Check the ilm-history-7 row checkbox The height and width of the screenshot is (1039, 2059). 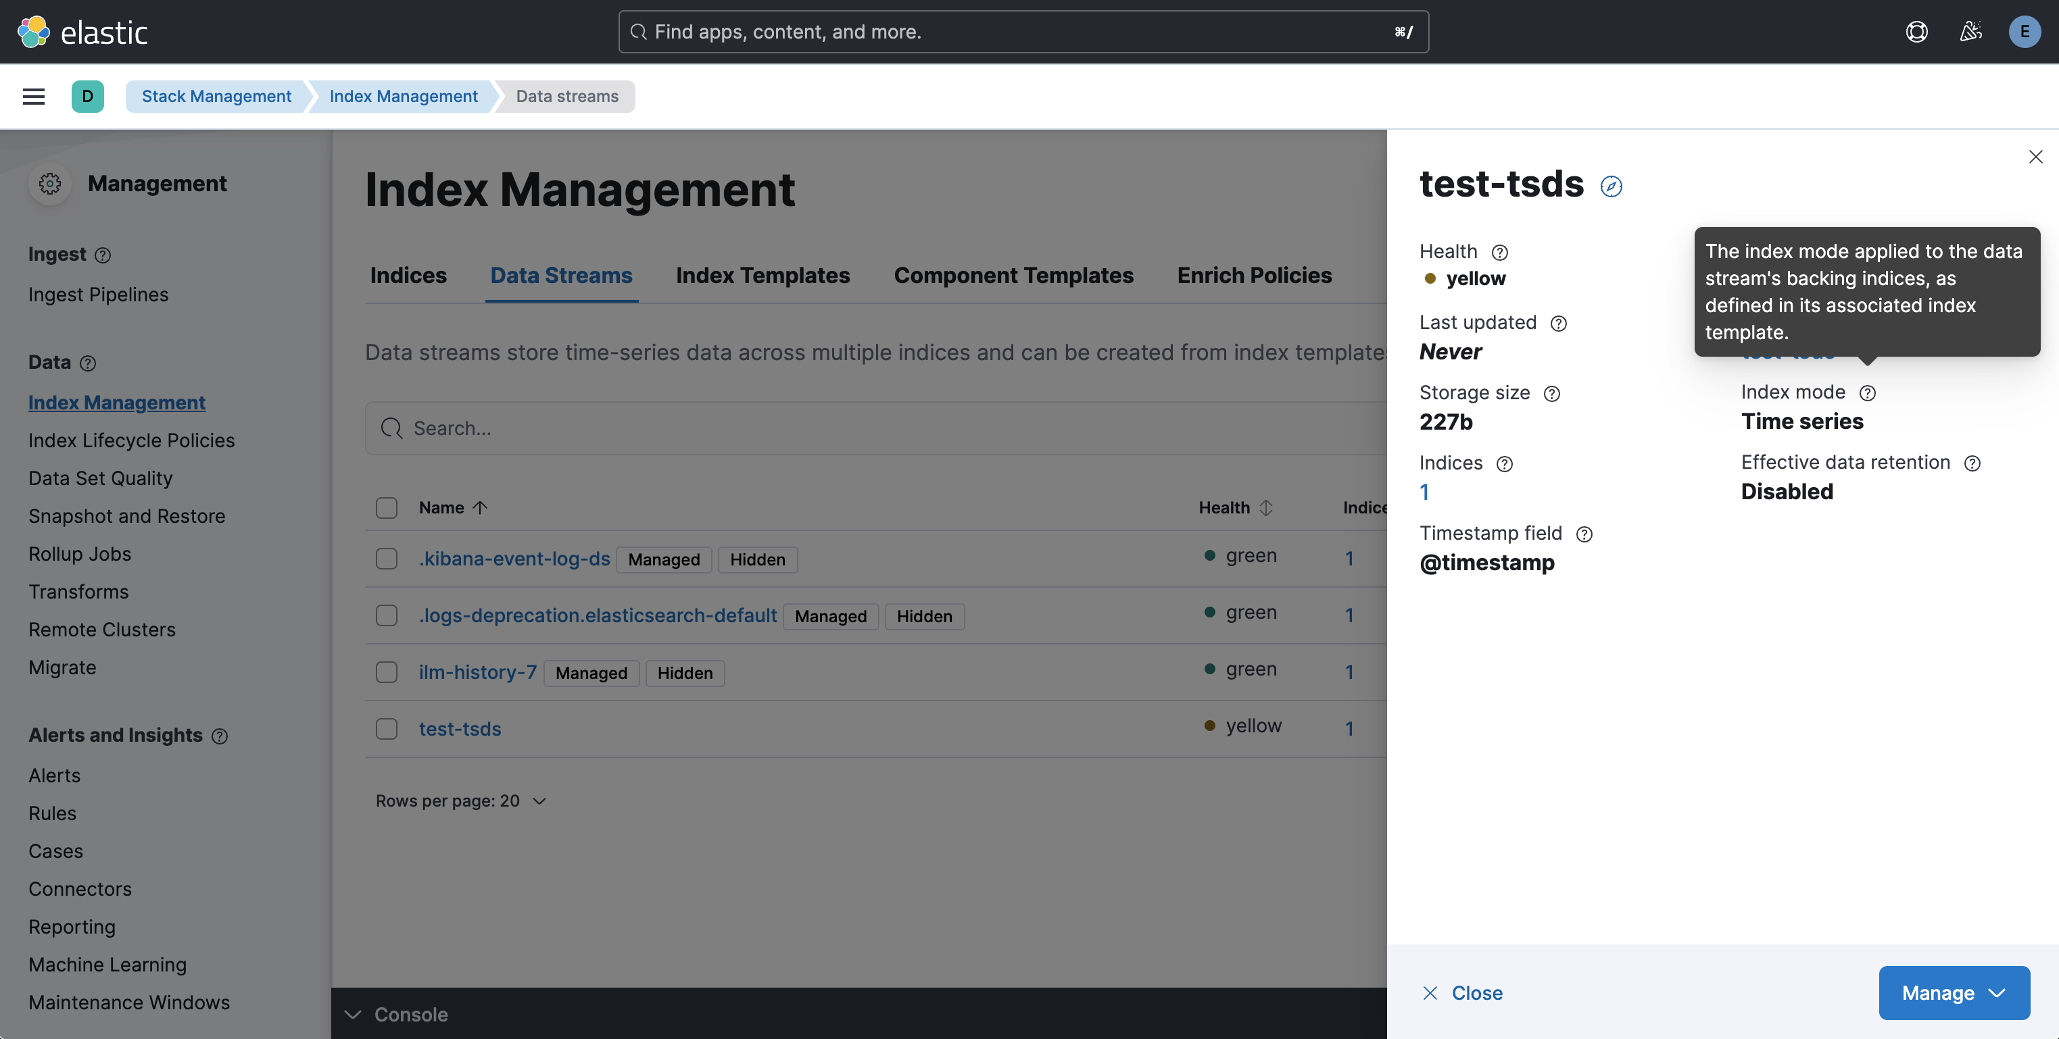click(387, 672)
